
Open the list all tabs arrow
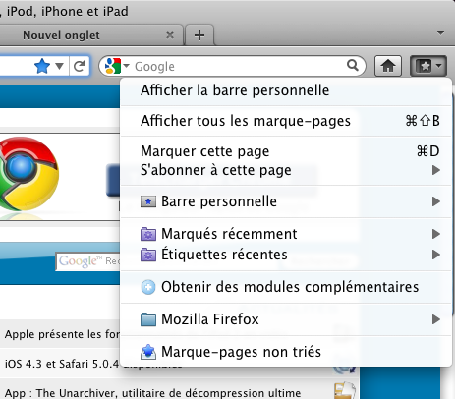441,33
